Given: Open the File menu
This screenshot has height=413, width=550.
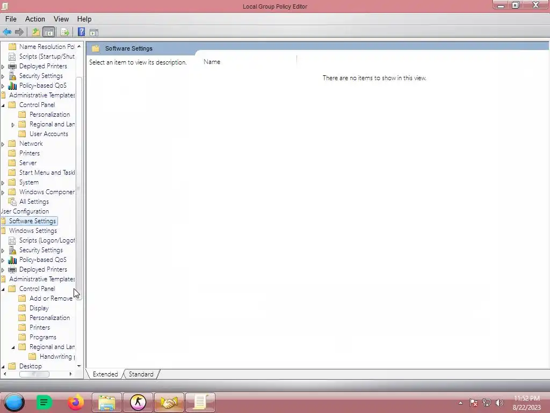Looking at the screenshot, I should click(11, 19).
